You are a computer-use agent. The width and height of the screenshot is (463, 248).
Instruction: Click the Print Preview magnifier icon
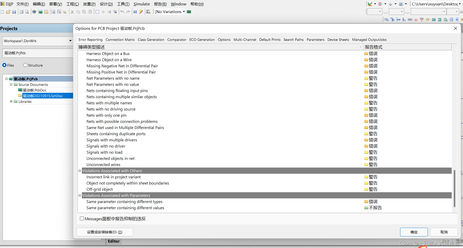[27, 12]
